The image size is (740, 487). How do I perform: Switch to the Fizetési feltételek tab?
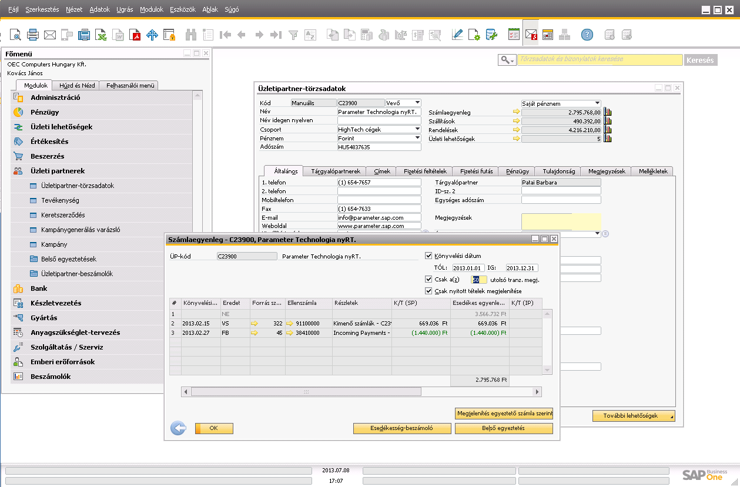point(425,172)
